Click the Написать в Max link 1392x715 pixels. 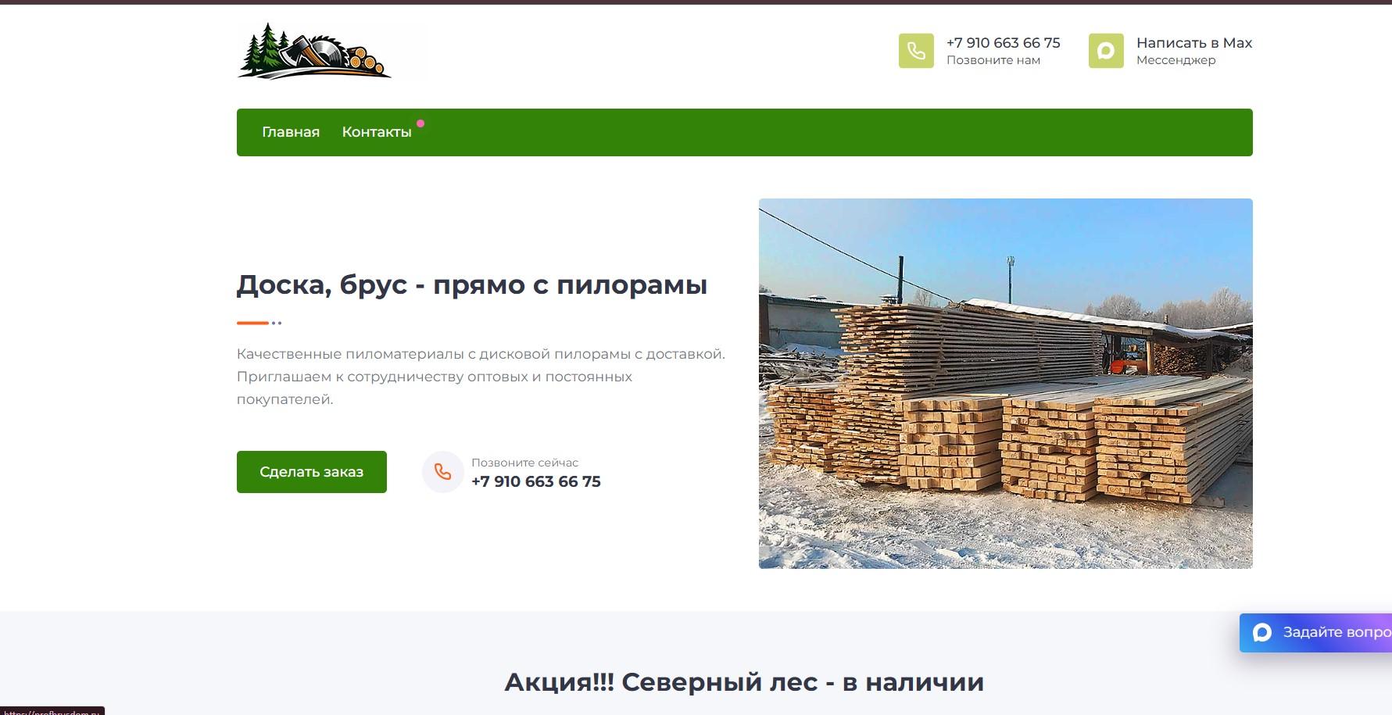pos(1194,42)
